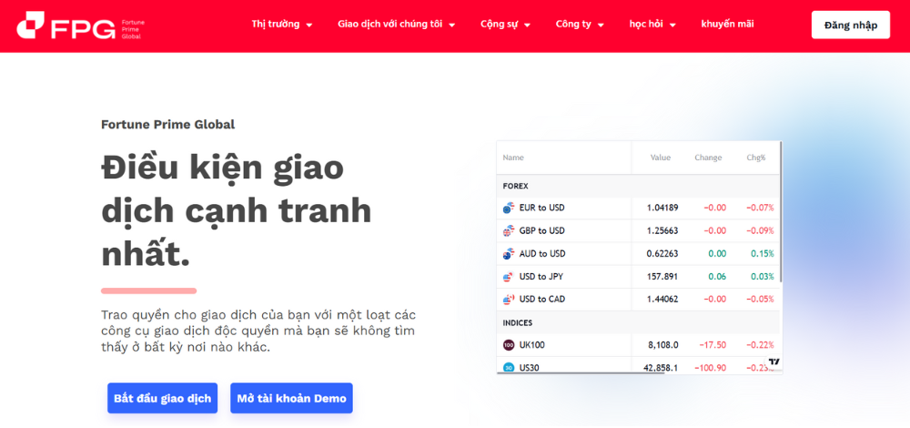
Task: Click Bắt đầu giao dịch button
Action: [163, 398]
